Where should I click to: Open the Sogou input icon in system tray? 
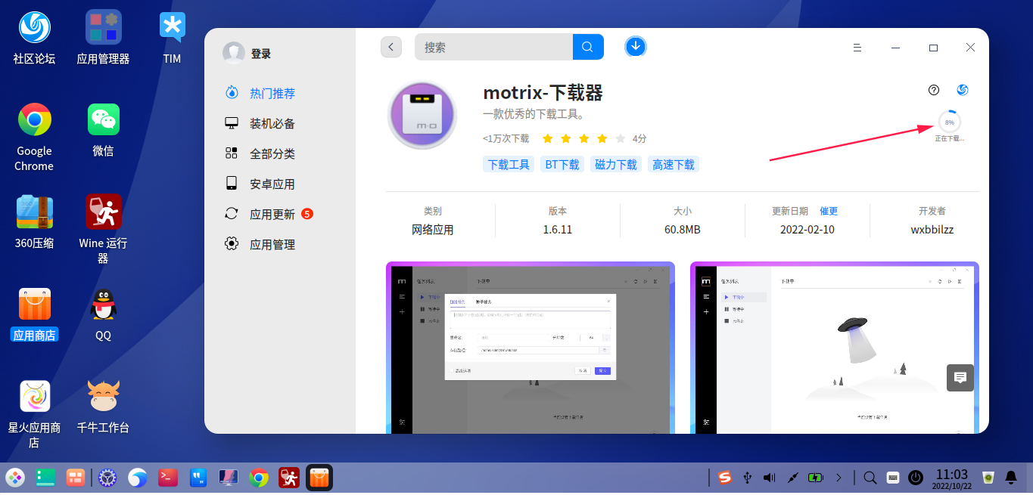pyautogui.click(x=724, y=477)
